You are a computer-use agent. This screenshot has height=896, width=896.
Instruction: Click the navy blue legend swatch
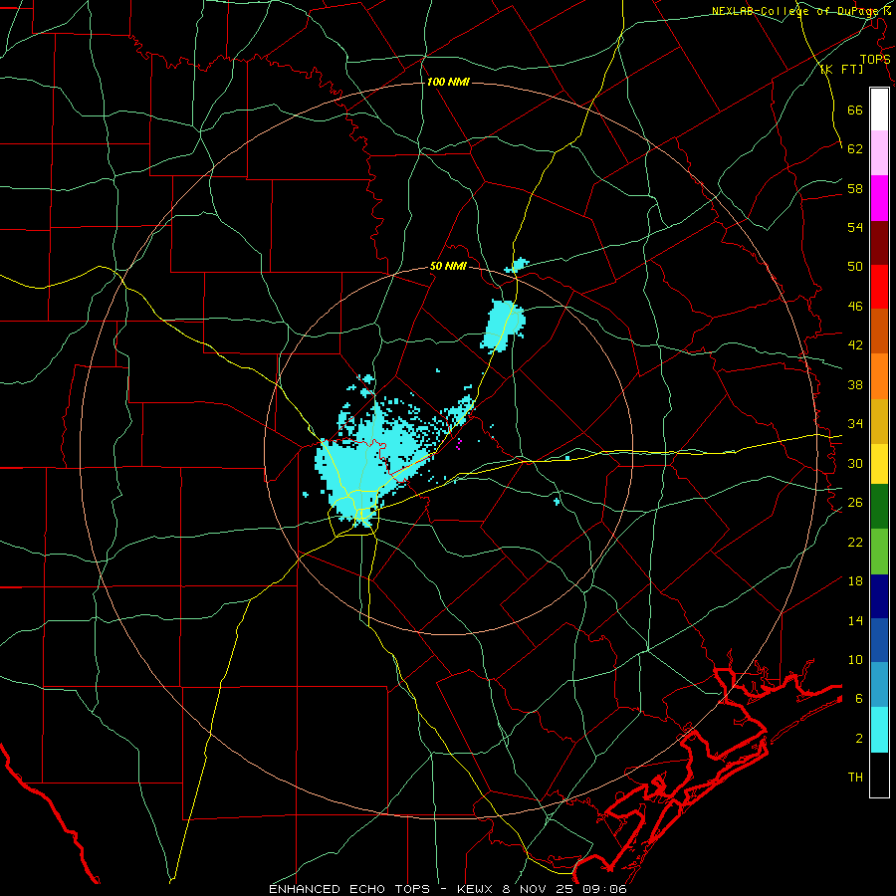(879, 596)
